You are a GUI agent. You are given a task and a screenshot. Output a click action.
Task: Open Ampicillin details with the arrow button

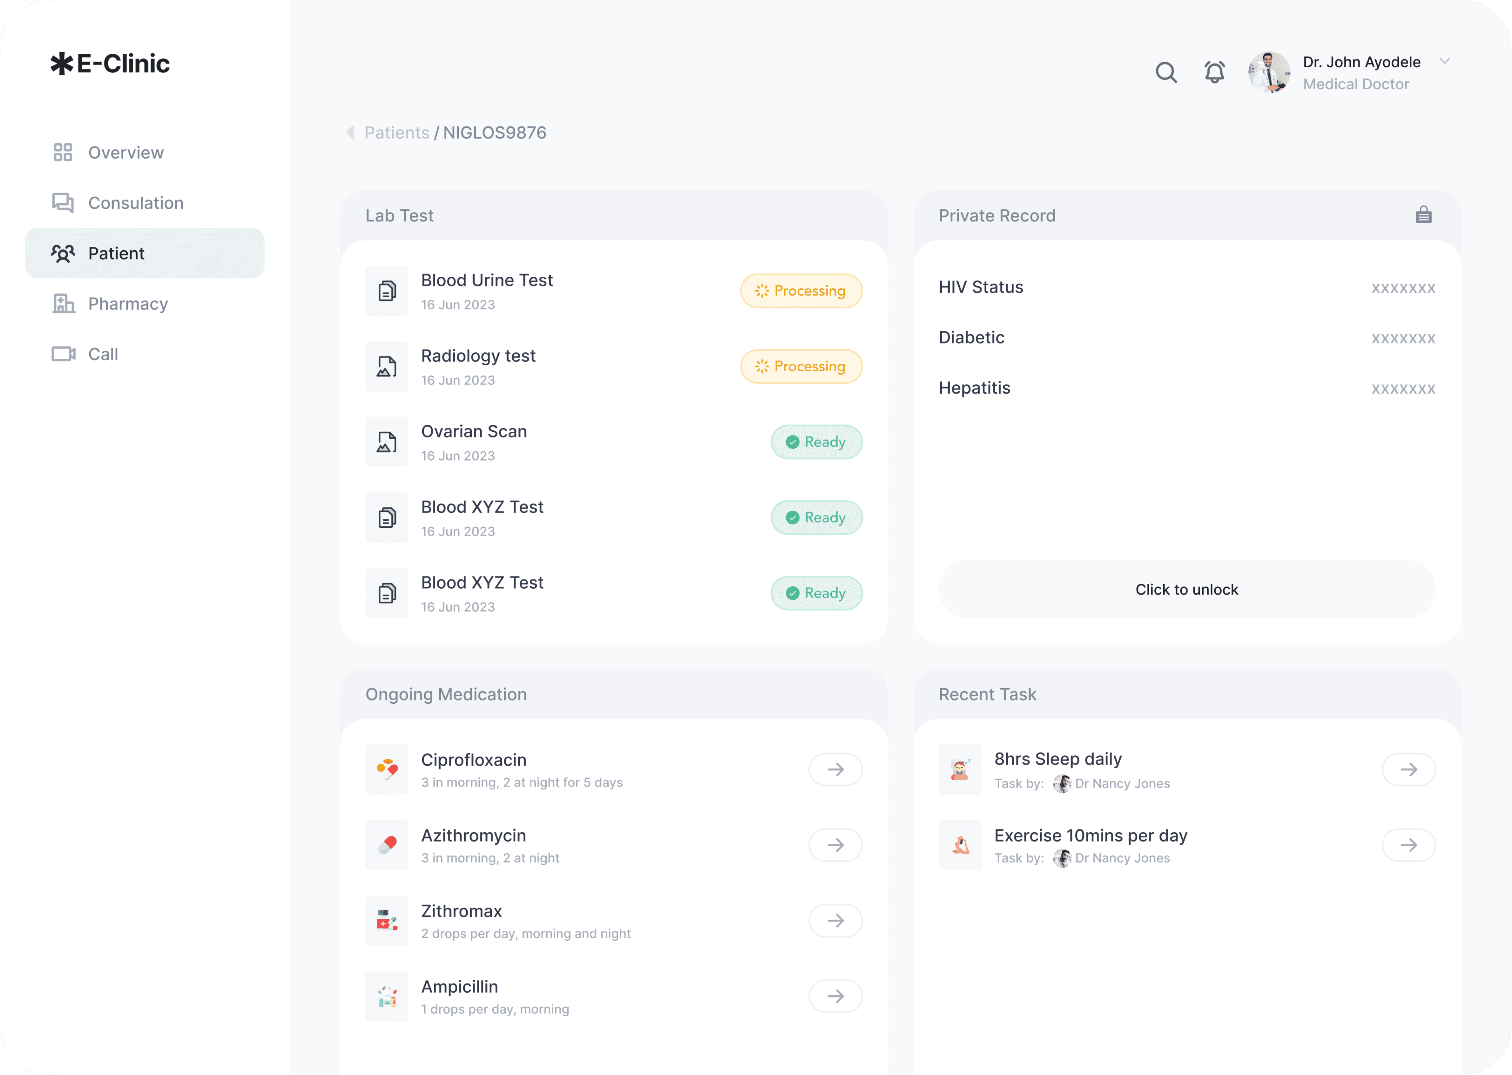[x=835, y=996]
